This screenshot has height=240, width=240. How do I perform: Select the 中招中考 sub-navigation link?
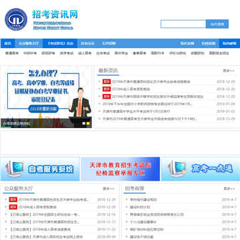click(x=30, y=53)
